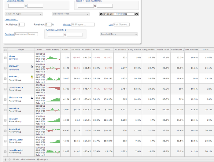Sort table by Av Entrants column header
Screen dimensions: 214x162
[x=120, y=50]
